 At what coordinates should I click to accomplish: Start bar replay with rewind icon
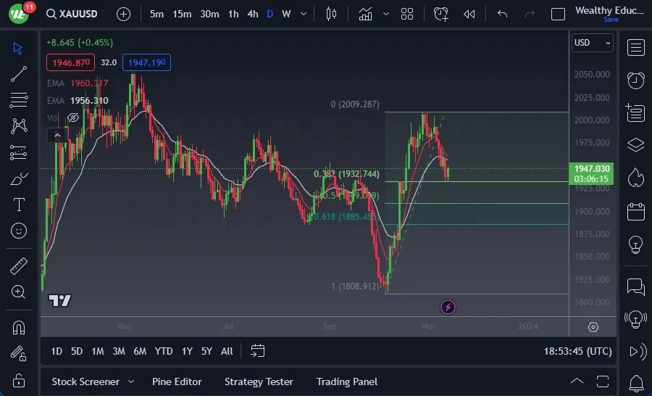(x=469, y=14)
